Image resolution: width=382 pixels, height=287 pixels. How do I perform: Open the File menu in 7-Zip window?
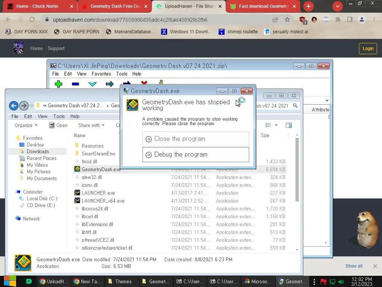click(55, 74)
